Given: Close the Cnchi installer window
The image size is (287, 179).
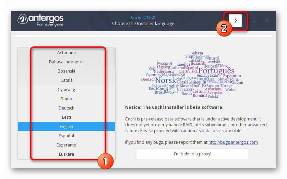Looking at the screenshot, I should pyautogui.click(x=267, y=21).
